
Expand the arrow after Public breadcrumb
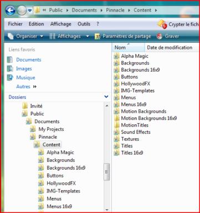click(x=68, y=11)
